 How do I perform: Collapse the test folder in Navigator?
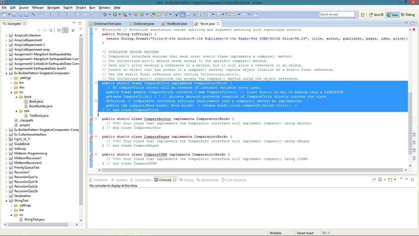point(17,111)
